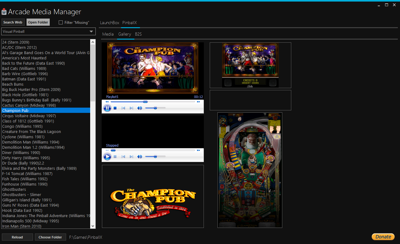400x244 pixels.
Task: Switch to the LaunchBox tab
Action: pos(110,23)
